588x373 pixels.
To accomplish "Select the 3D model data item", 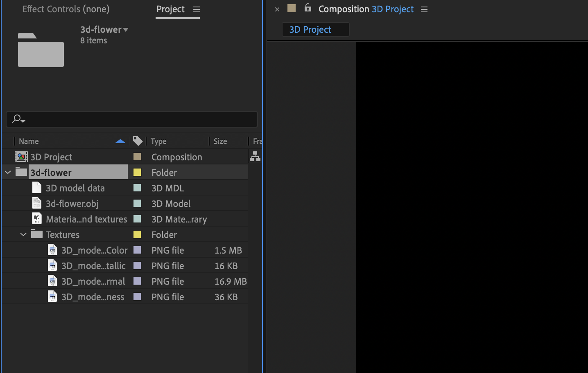I will [x=75, y=188].
